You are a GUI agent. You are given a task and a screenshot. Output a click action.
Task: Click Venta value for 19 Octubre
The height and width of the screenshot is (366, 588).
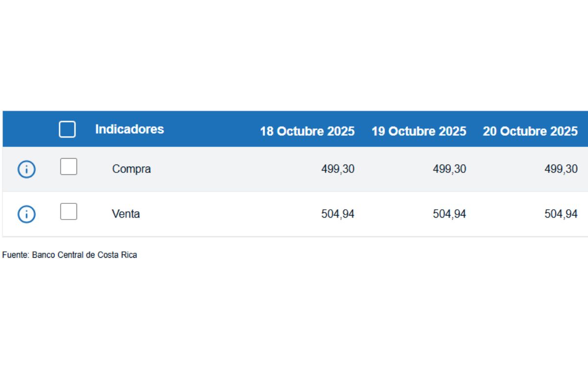[x=449, y=214]
